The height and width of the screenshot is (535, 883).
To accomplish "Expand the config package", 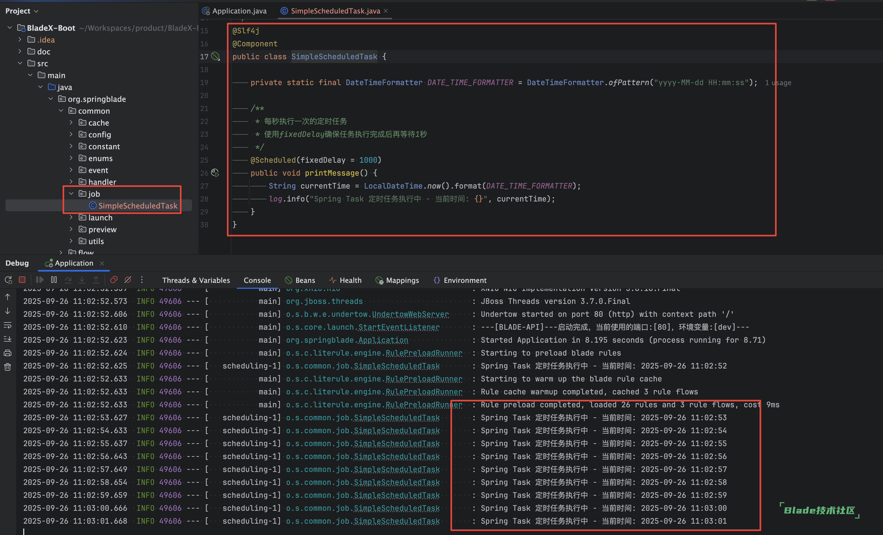I will pyautogui.click(x=71, y=134).
